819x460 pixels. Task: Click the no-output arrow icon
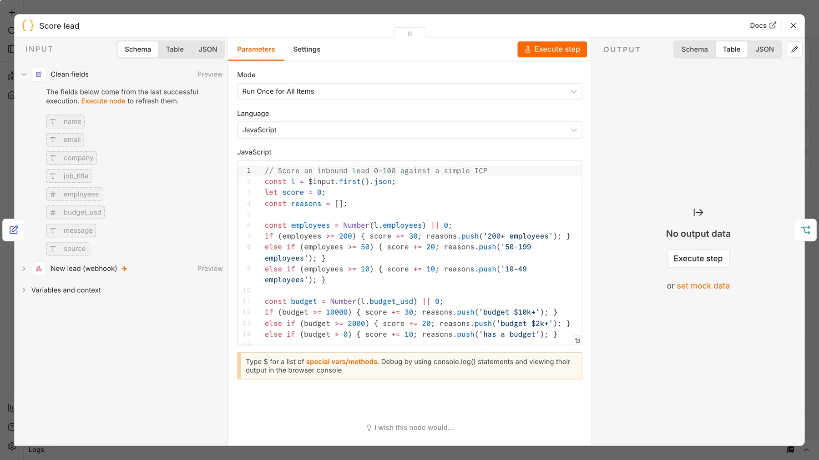point(698,212)
